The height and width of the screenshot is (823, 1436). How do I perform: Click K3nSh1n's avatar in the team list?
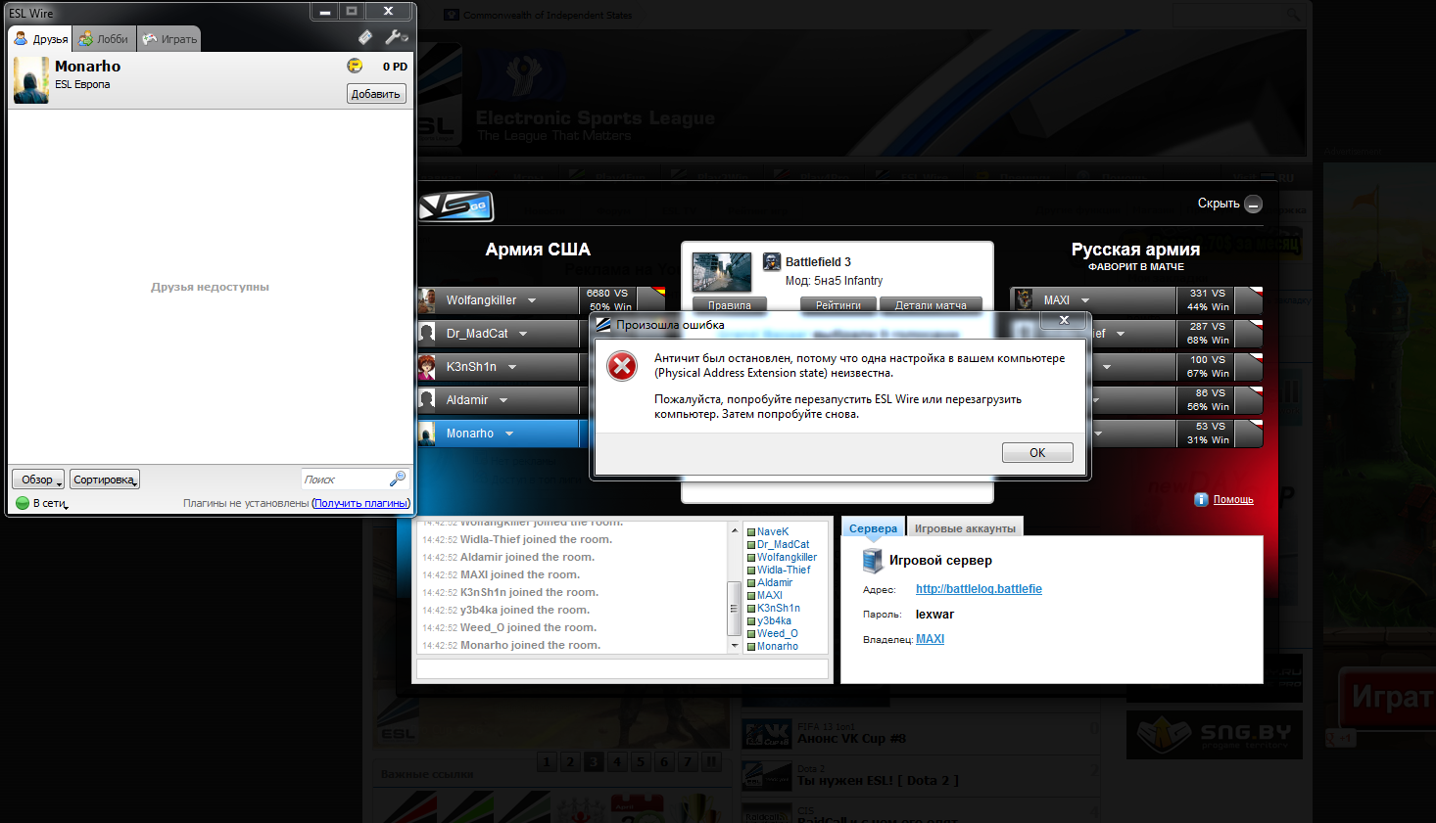[427, 367]
